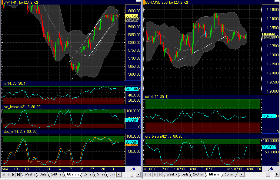Go to next tab arrow in EUR/USD chart
This screenshot has height=180, width=280.
(155, 175)
